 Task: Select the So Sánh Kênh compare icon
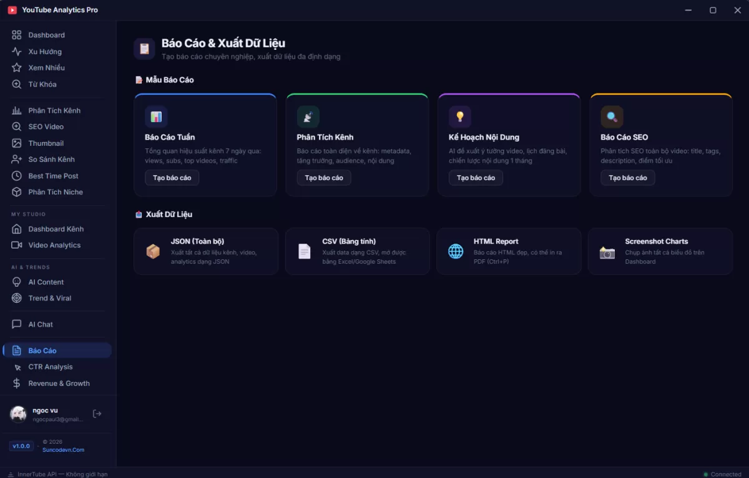[17, 159]
